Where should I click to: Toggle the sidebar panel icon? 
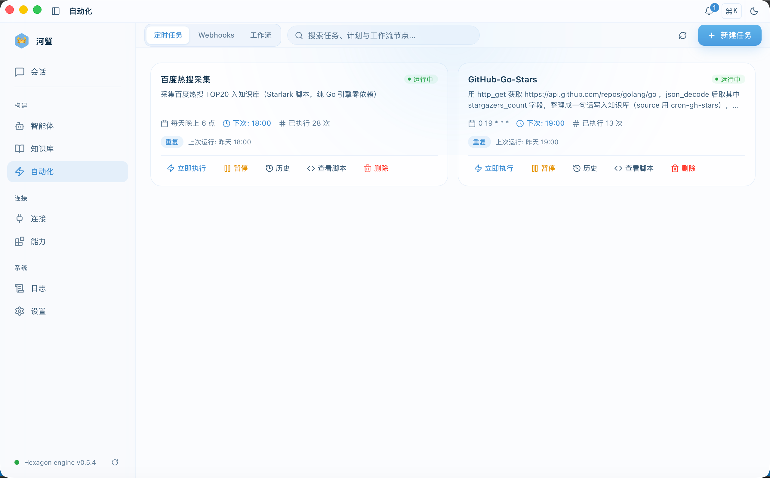pos(56,11)
